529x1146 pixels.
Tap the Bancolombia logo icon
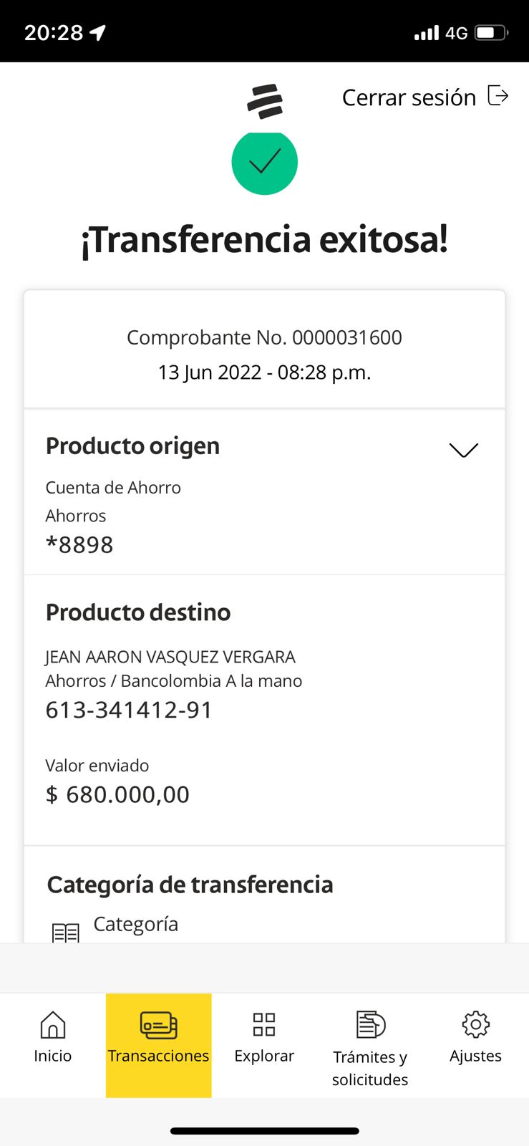[265, 101]
